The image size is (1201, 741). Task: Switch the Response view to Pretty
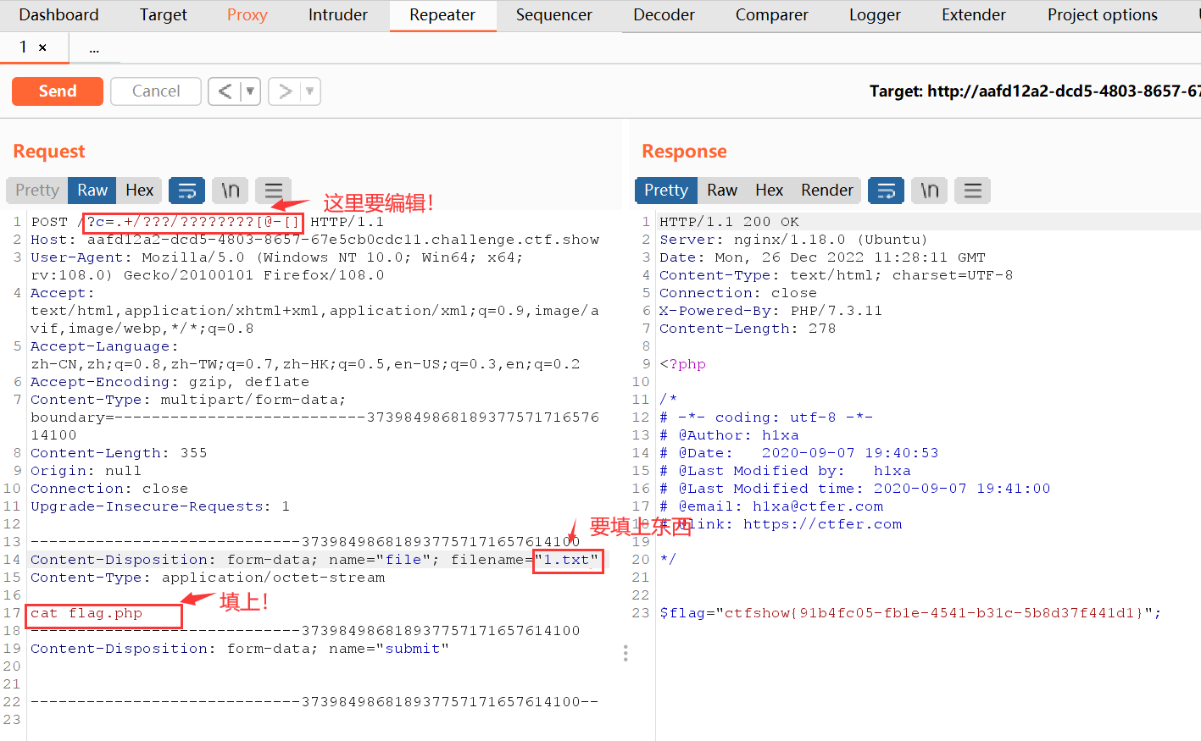pos(666,191)
